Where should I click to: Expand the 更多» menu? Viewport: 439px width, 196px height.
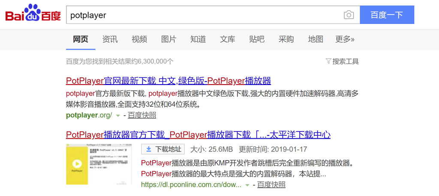(x=345, y=39)
